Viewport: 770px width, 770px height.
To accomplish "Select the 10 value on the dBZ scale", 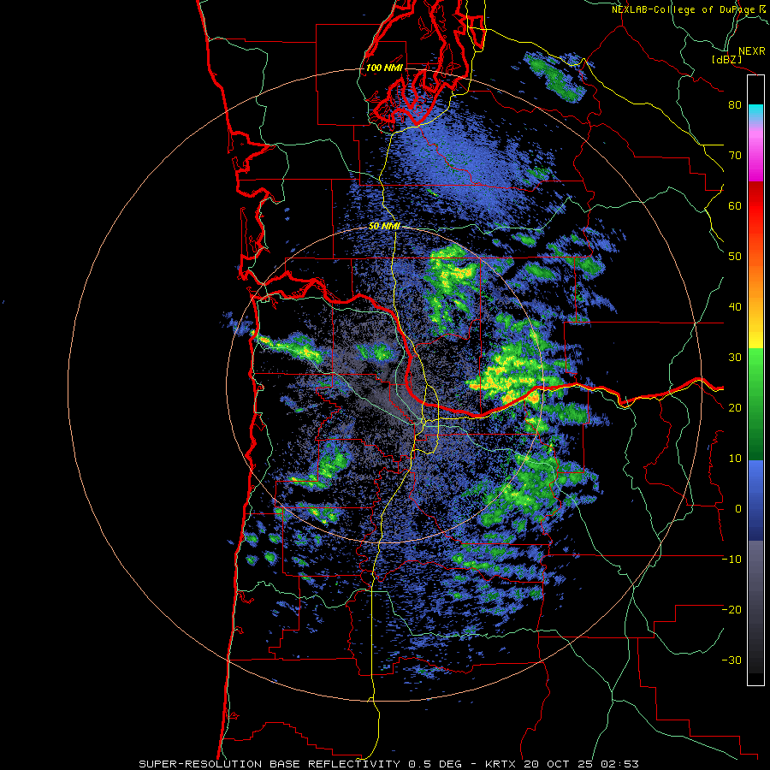I will [735, 459].
